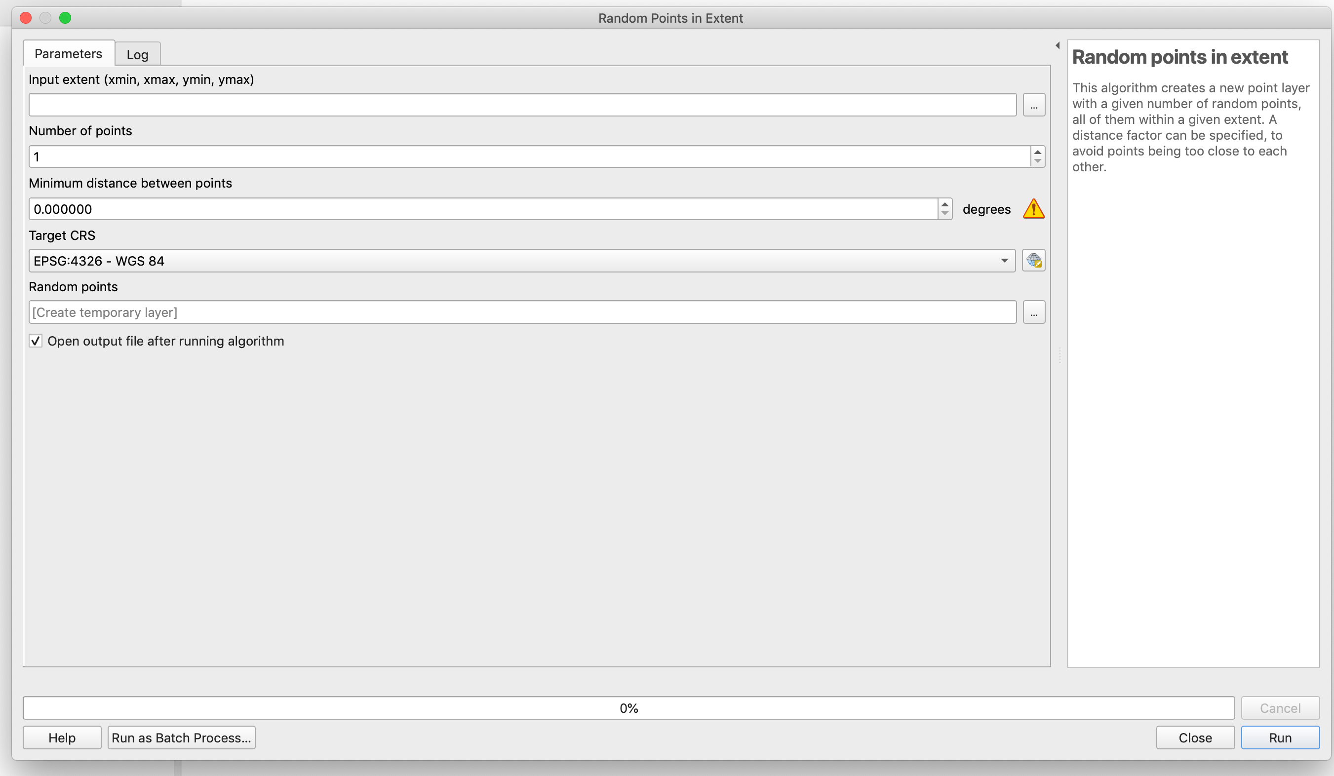Open input extent browse options button
Screen dimensions: 1334x776
coord(1033,105)
